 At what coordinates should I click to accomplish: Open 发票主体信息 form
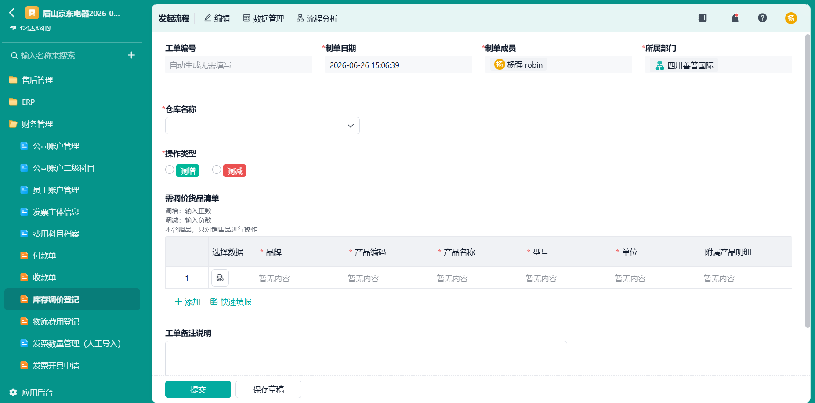[72, 212]
